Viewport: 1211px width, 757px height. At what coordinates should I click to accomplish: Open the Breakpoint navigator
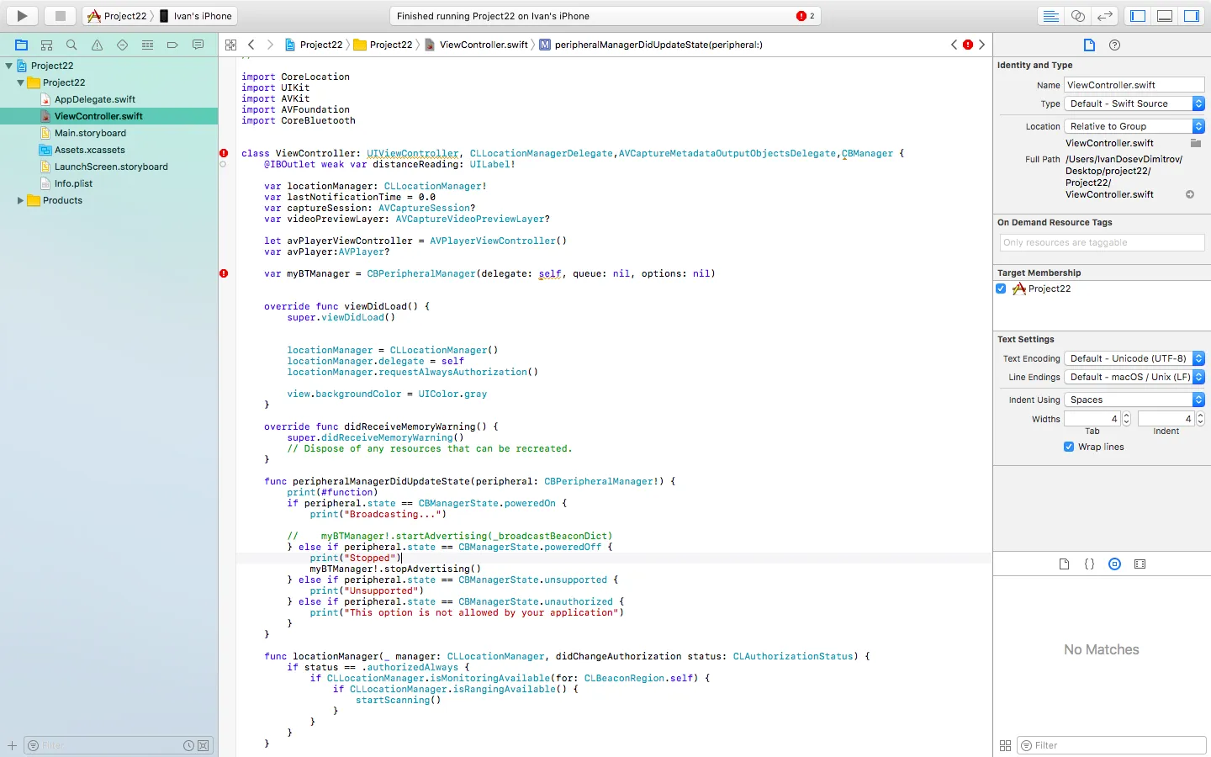(172, 45)
